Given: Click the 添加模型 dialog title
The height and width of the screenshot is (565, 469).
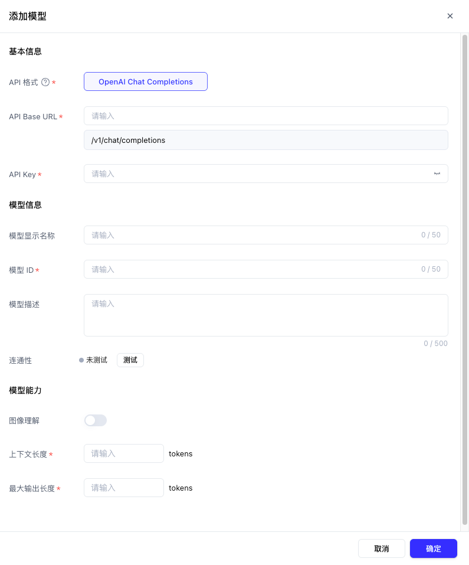Looking at the screenshot, I should click(28, 16).
